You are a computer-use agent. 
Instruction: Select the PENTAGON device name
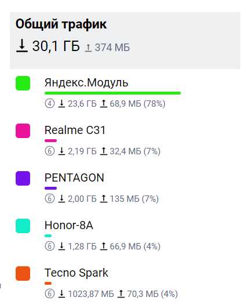(74, 177)
